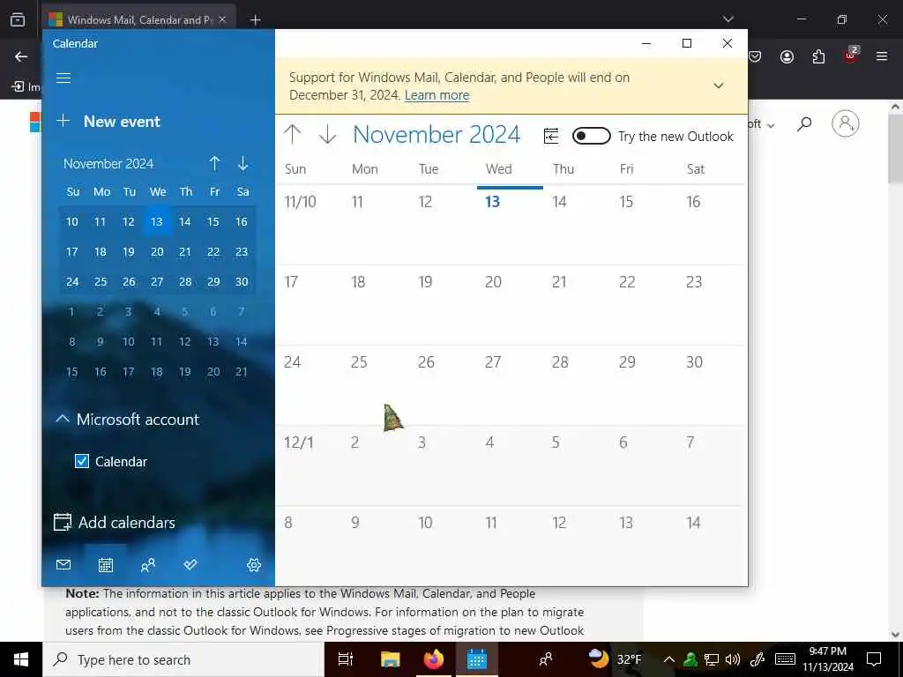Viewport: 903px width, 677px height.
Task: Select the 12/1 day cell
Action: [x=309, y=465]
